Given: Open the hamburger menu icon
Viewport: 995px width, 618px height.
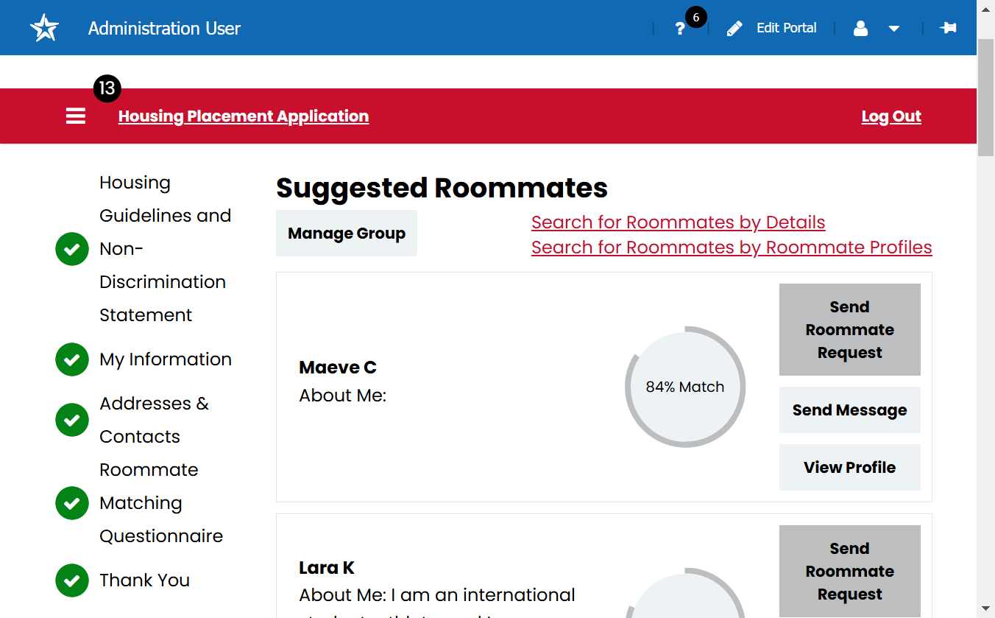Looking at the screenshot, I should coord(76,116).
